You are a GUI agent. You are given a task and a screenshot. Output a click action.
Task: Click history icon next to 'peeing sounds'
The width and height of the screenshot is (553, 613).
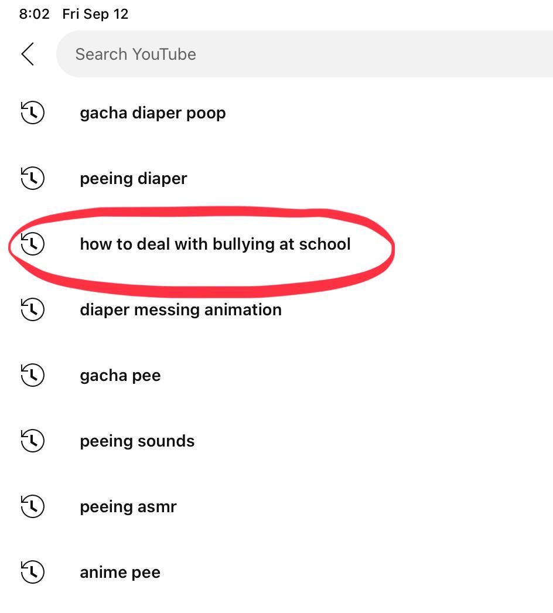click(32, 441)
